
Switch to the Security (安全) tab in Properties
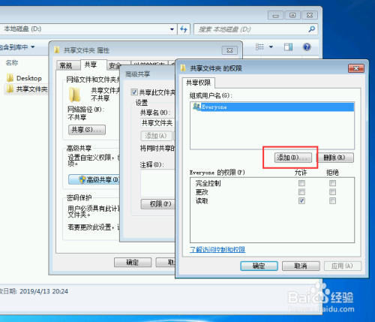click(x=115, y=66)
